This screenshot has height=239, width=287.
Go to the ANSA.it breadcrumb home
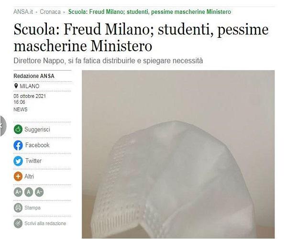click(x=23, y=11)
